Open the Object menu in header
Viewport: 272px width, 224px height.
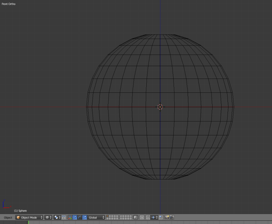8,217
